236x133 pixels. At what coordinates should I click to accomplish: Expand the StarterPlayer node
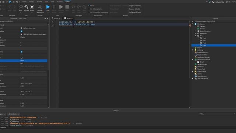[192, 71]
